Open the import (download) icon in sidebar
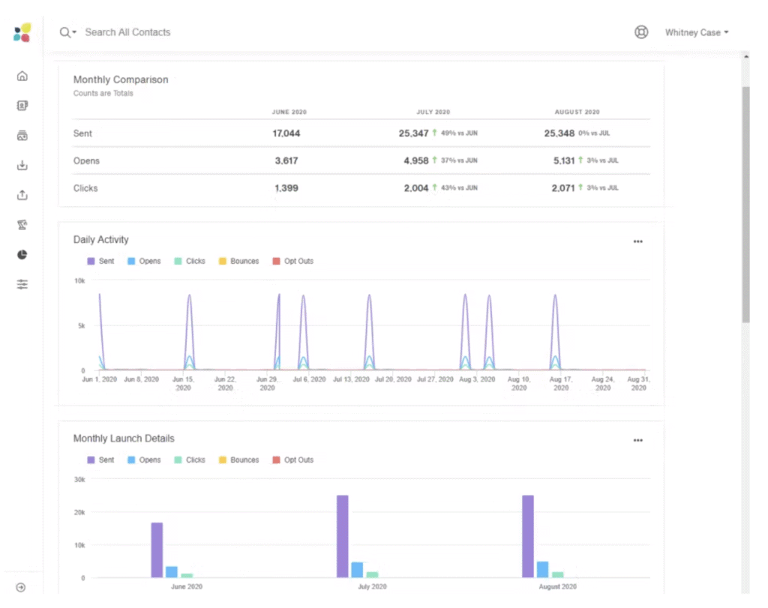This screenshot has height=608, width=768. (22, 166)
